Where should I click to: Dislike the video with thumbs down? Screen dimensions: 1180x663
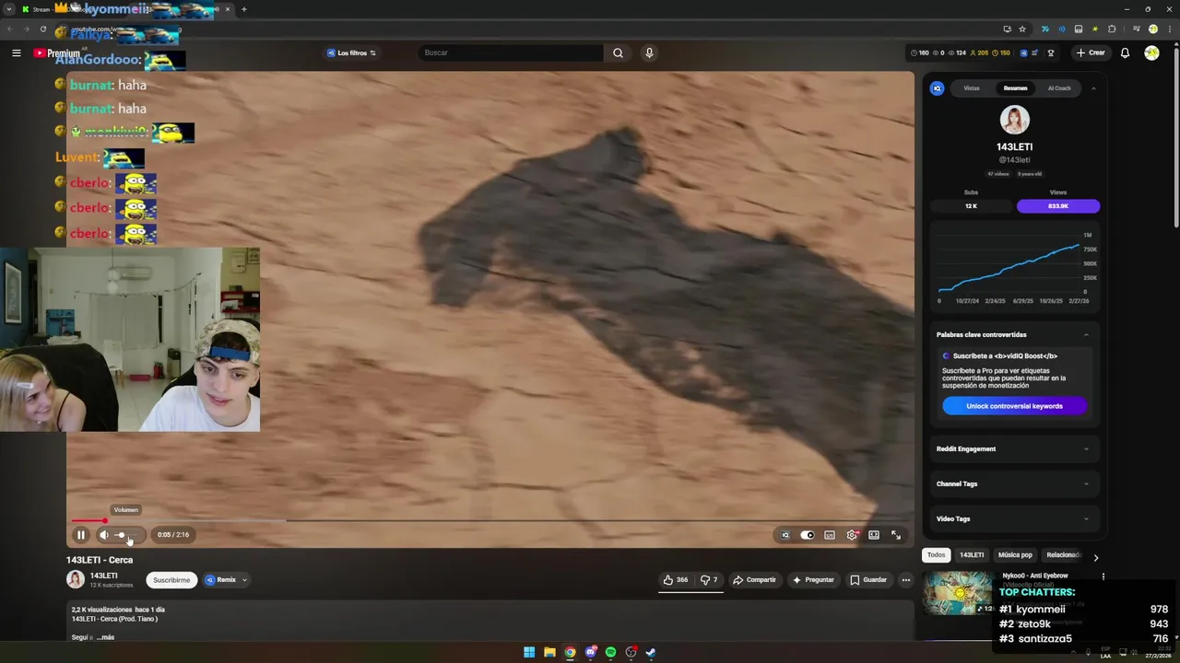708,580
